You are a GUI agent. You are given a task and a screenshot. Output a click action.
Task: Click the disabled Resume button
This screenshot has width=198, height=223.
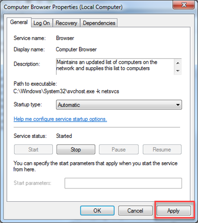(162, 149)
